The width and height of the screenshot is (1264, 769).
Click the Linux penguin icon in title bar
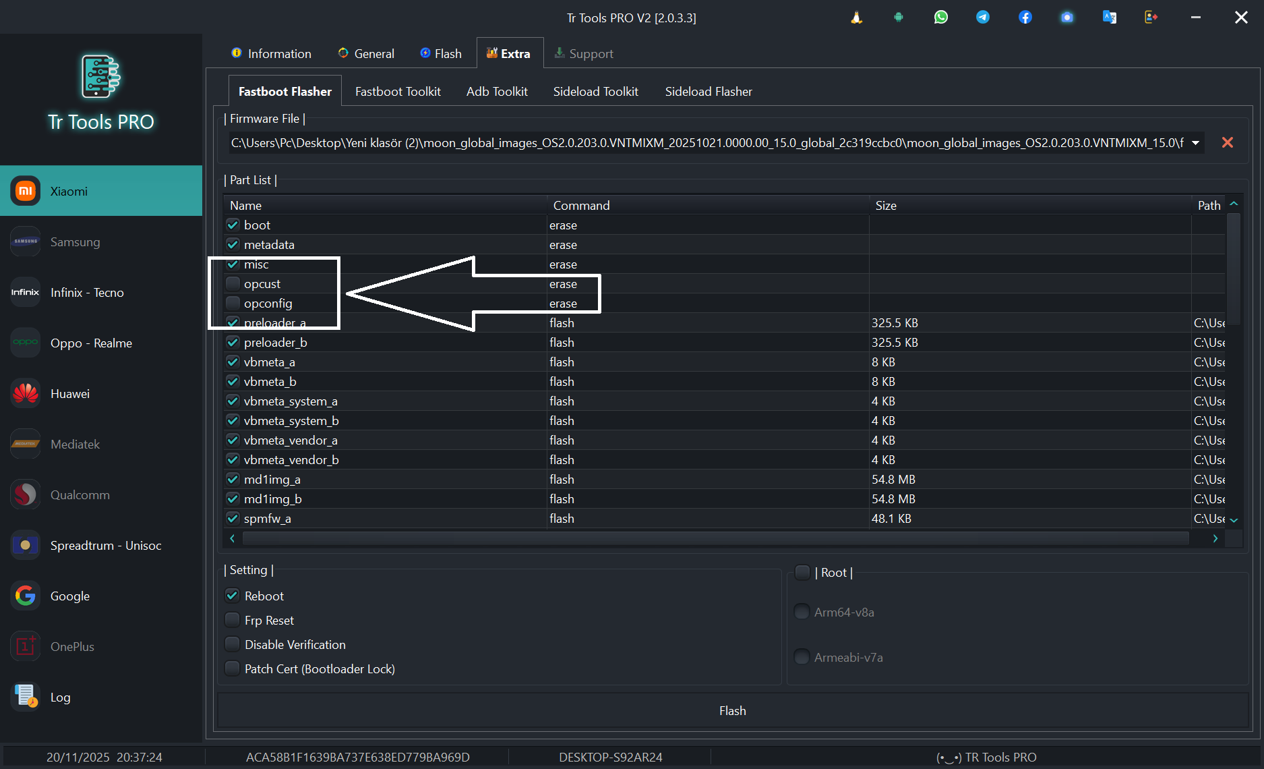(x=856, y=18)
